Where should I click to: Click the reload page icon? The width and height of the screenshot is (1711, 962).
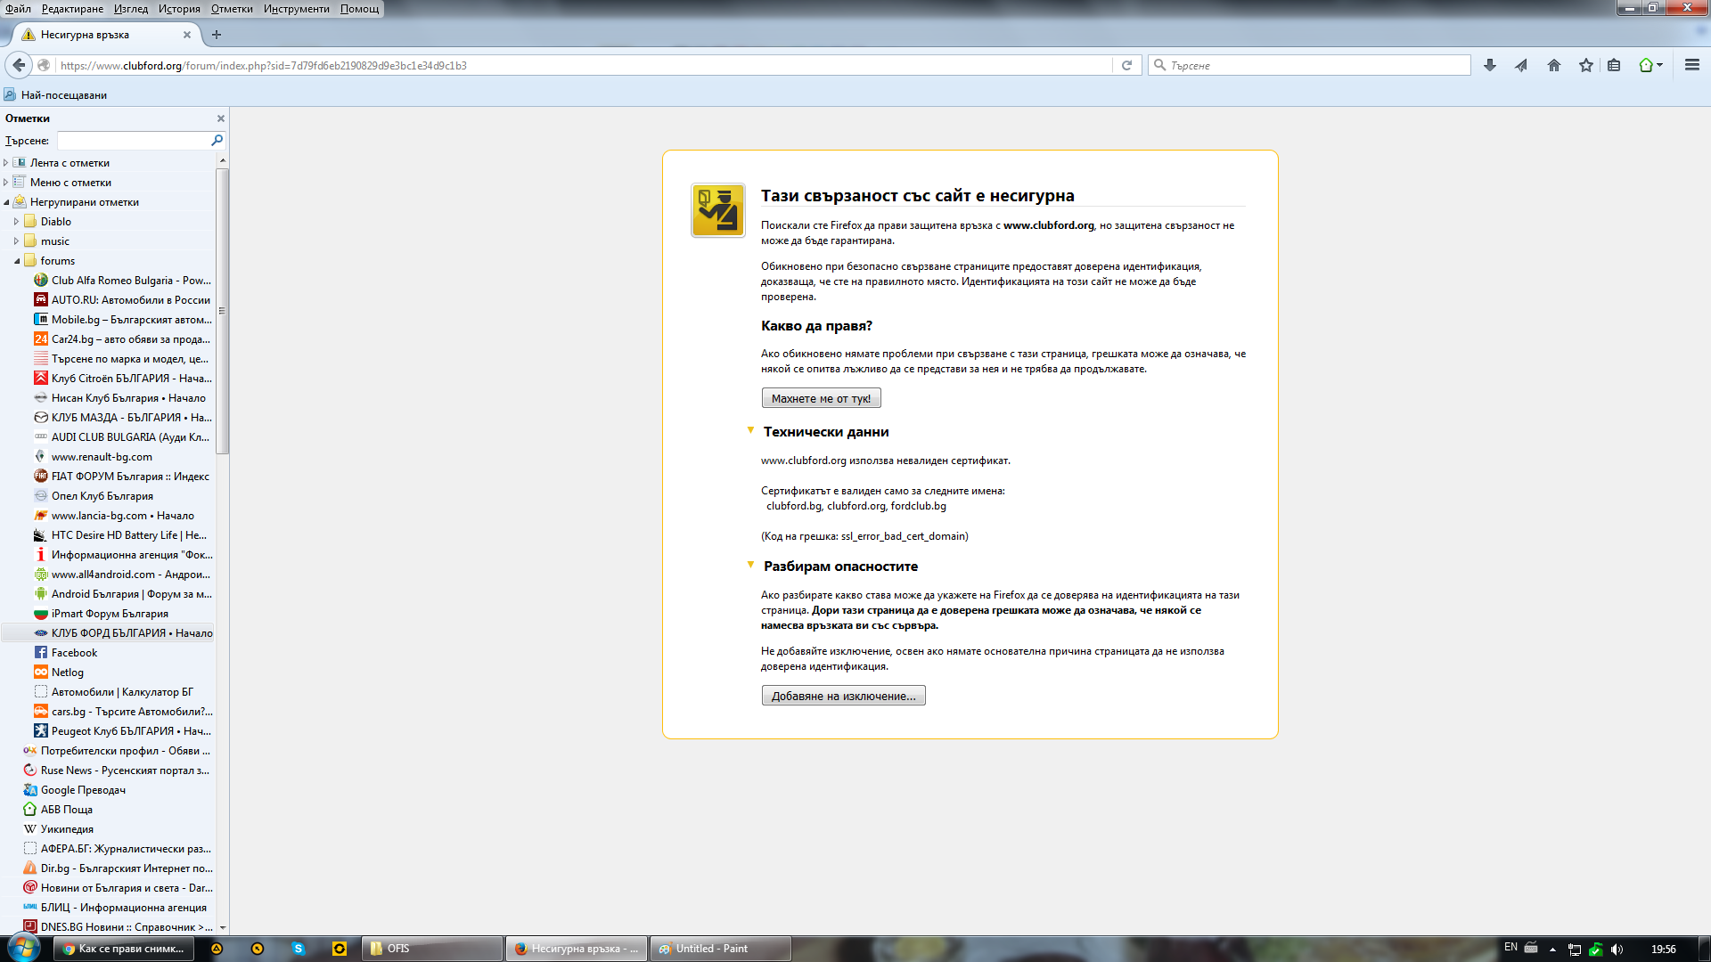point(1126,65)
